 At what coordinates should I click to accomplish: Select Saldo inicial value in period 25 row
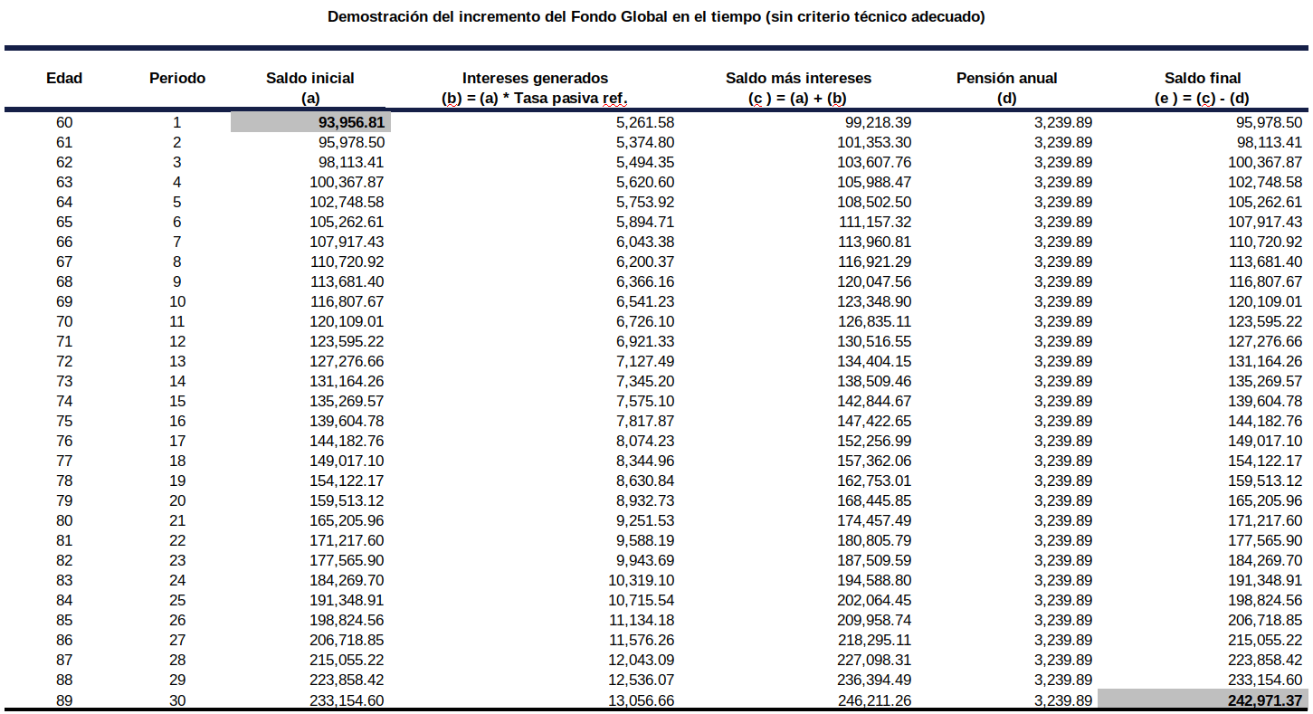347,600
